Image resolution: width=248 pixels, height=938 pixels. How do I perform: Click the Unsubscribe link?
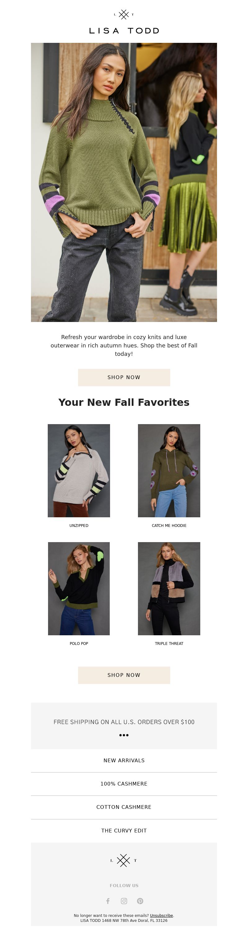[162, 915]
